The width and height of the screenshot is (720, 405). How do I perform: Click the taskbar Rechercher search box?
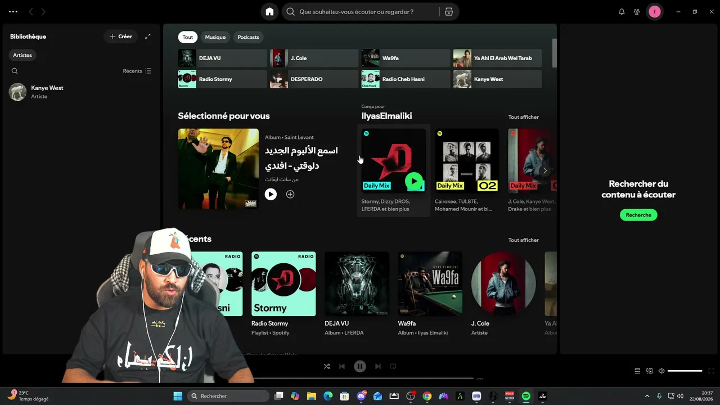coord(228,396)
